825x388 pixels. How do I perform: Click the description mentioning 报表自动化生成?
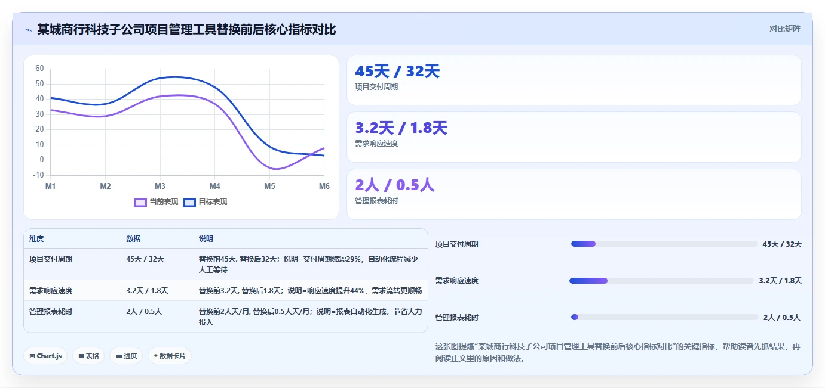[311, 317]
